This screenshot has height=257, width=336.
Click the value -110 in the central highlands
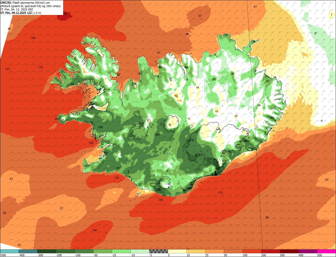[141, 124]
